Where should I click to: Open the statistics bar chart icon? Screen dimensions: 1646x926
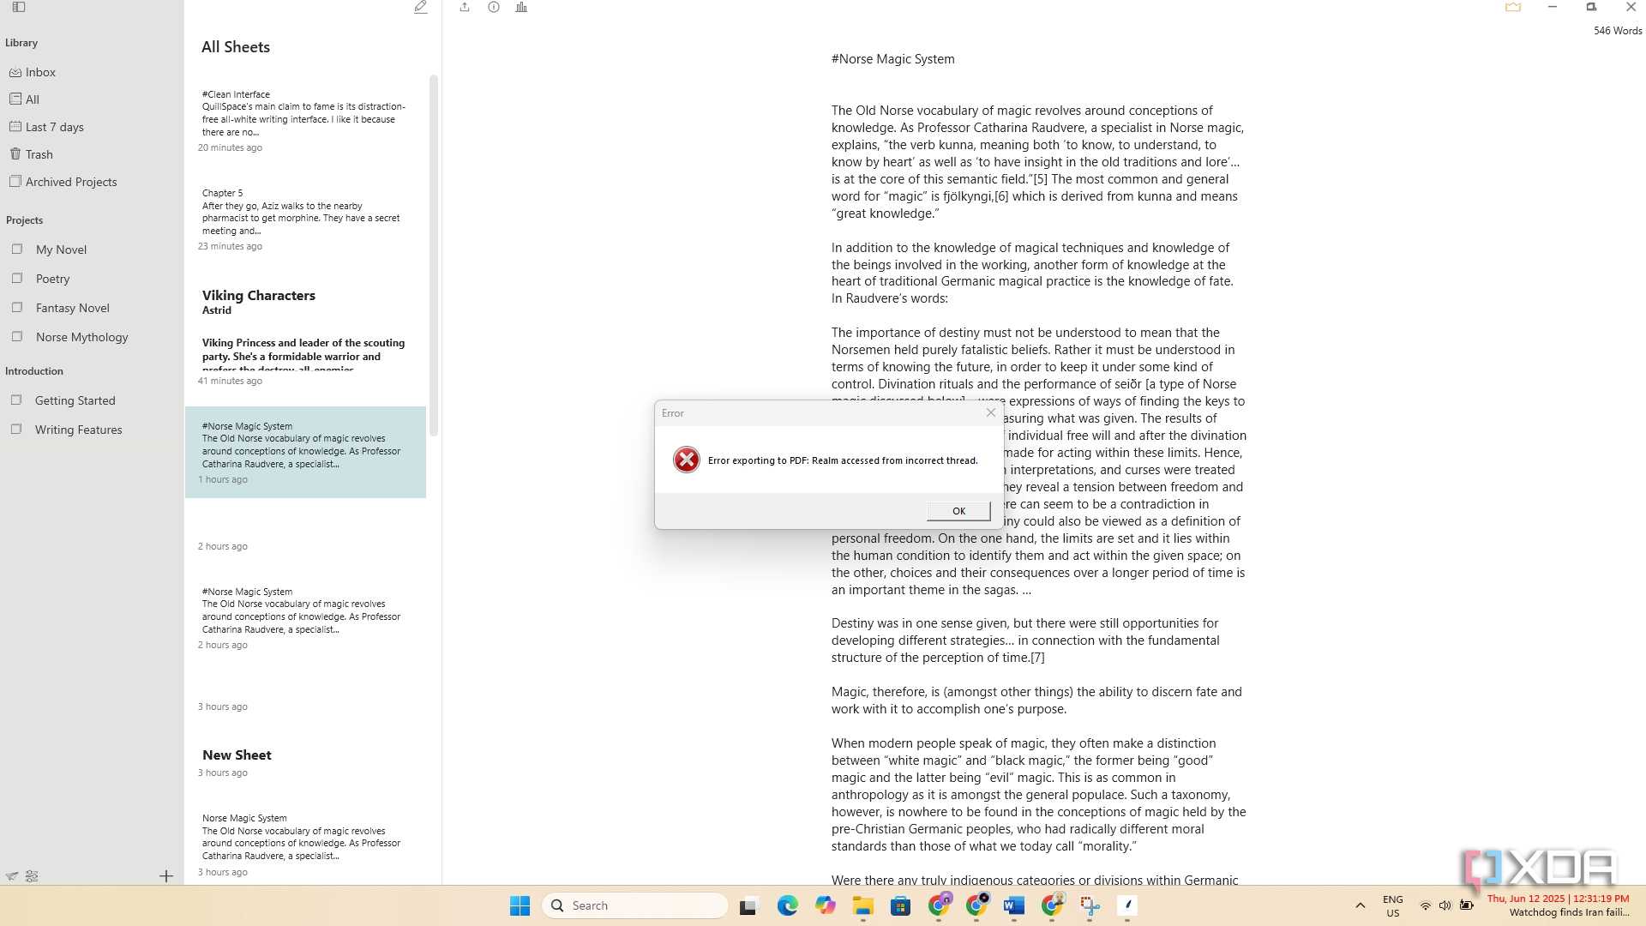pyautogui.click(x=521, y=7)
